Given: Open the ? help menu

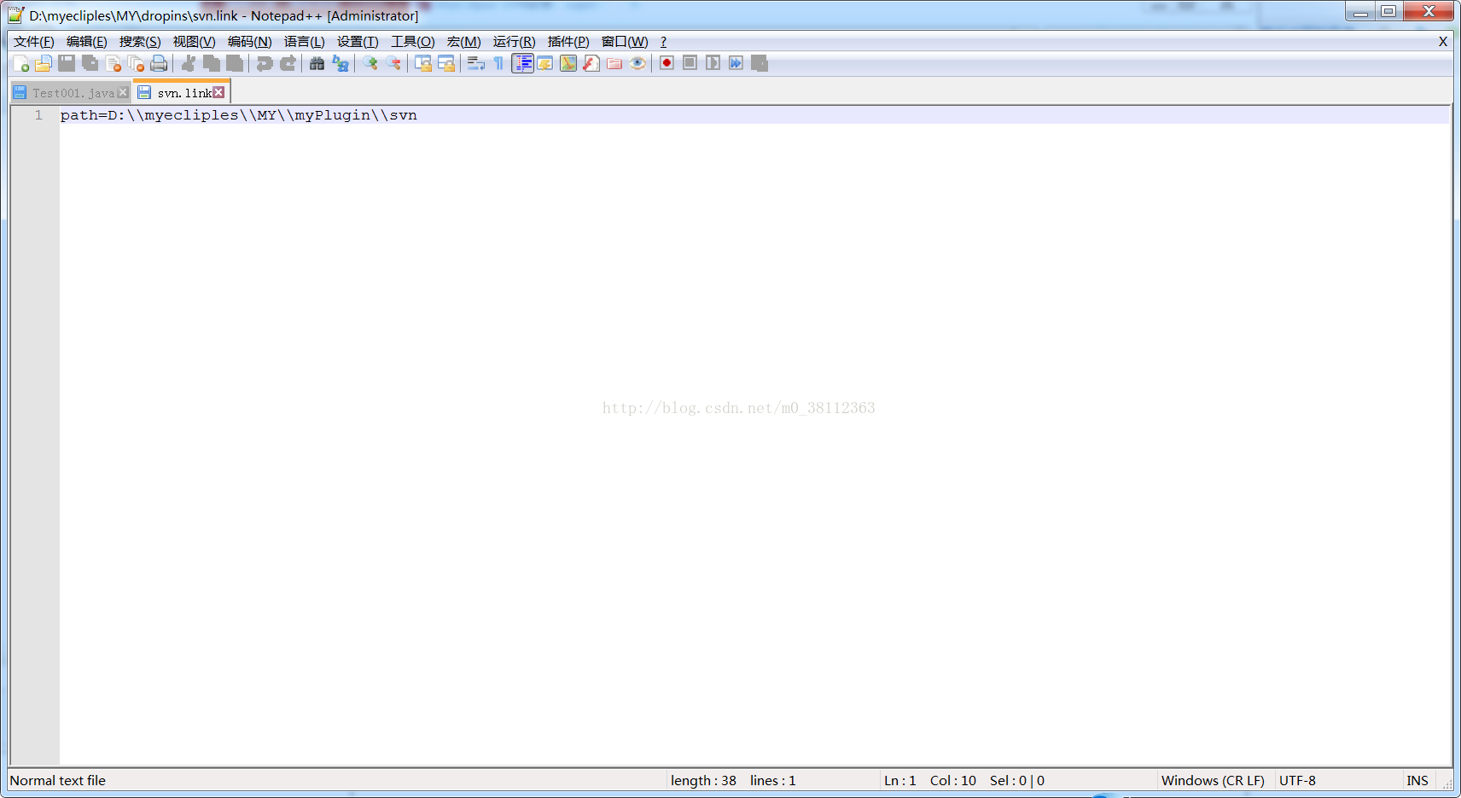Looking at the screenshot, I should point(663,42).
